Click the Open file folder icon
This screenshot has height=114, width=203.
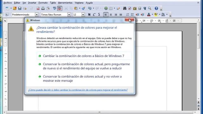15,9
